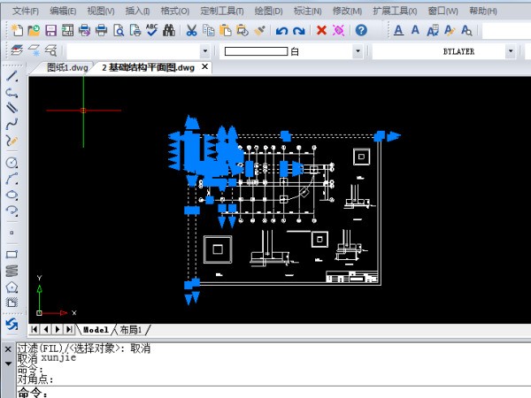Click the Refresh icon in left toolbar
Viewport: 531px width, 398px height.
click(12, 324)
